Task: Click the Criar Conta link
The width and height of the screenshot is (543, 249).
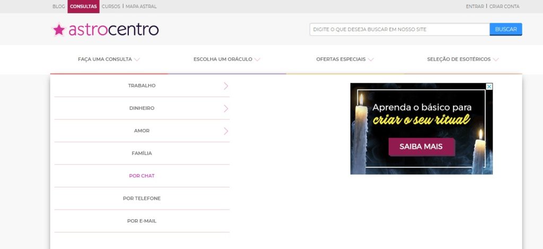Action: 504,6
